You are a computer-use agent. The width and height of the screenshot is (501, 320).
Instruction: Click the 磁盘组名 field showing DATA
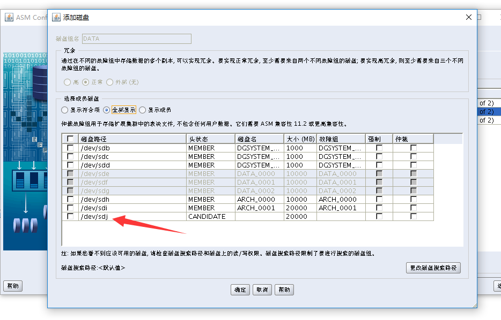(x=136, y=39)
